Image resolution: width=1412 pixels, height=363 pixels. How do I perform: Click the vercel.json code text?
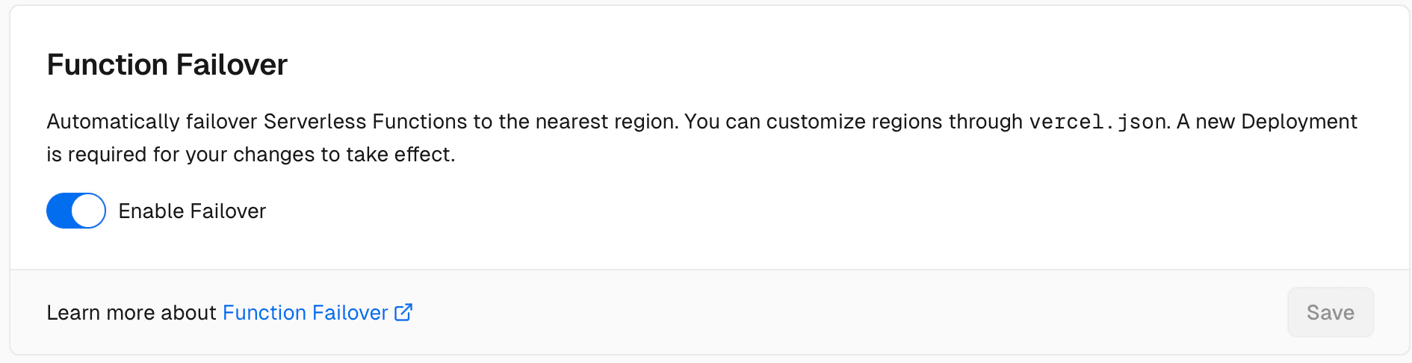(1097, 122)
